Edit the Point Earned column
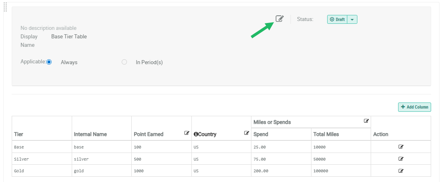 [187, 133]
